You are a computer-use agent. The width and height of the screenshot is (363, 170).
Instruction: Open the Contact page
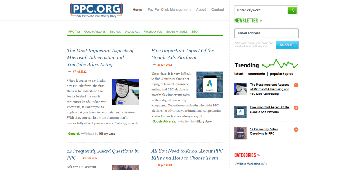click(x=218, y=10)
